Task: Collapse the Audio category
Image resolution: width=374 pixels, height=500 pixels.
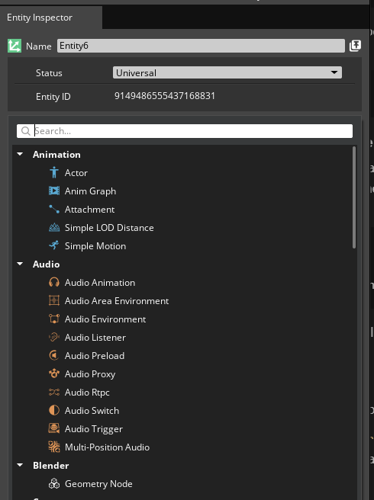Action: (20, 264)
